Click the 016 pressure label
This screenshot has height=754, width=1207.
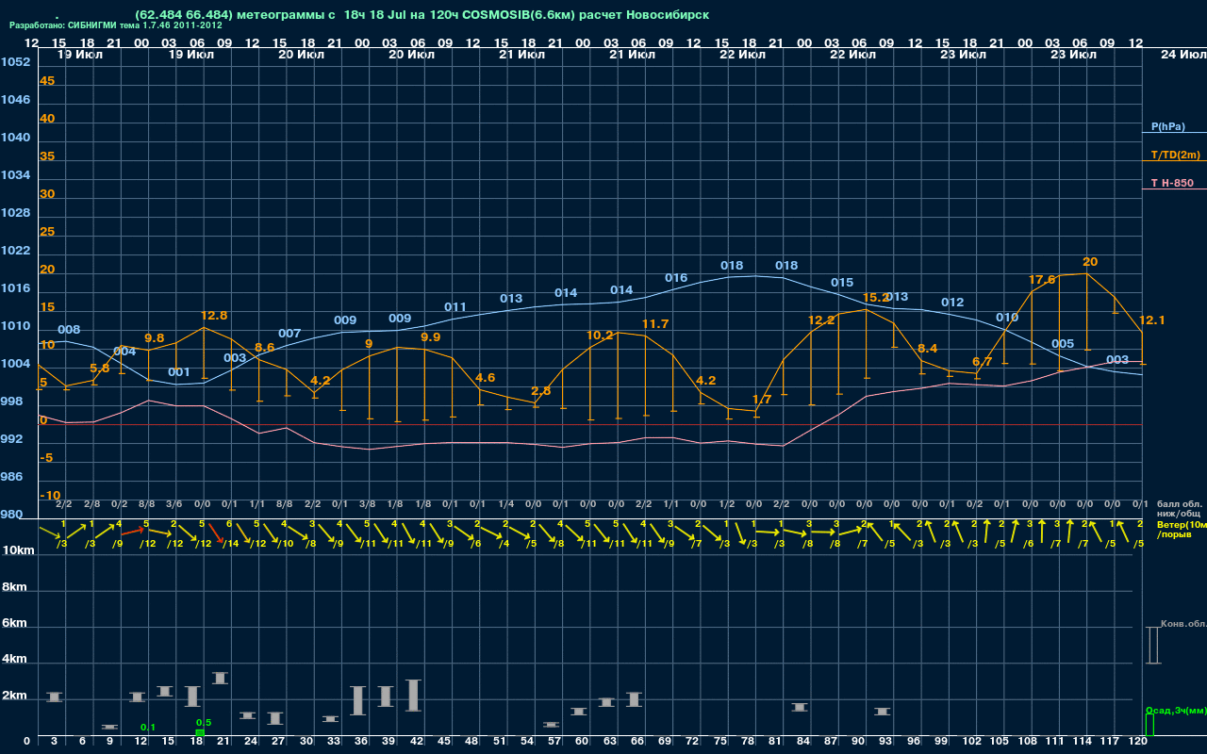pos(676,278)
